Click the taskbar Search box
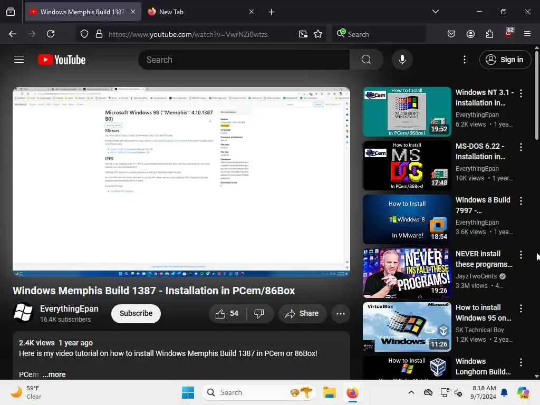The width and height of the screenshot is (540, 405). (259, 392)
